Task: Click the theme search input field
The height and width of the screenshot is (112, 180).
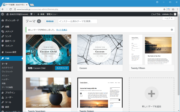Action: tap(77, 21)
